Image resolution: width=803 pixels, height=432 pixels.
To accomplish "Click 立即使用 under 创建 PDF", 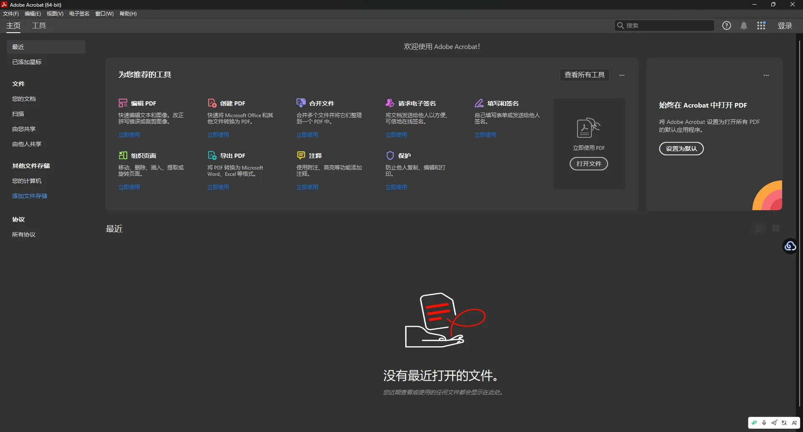I will (218, 135).
